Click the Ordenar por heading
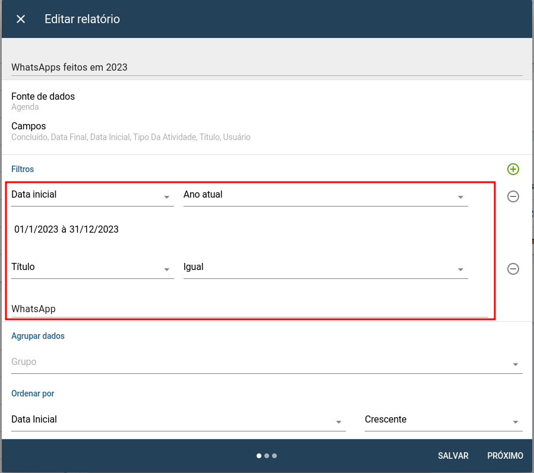Screen dimensions: 534x473 click(x=33, y=393)
